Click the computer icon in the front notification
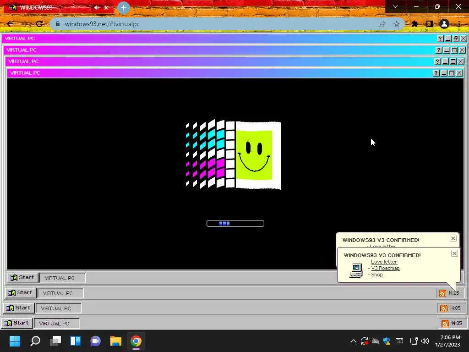The image size is (469, 352). pyautogui.click(x=356, y=270)
